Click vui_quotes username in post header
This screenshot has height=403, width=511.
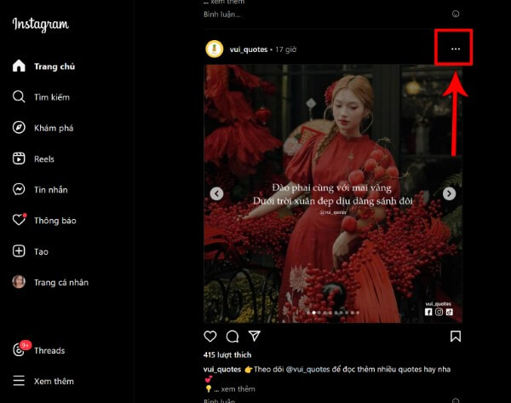[x=248, y=49]
